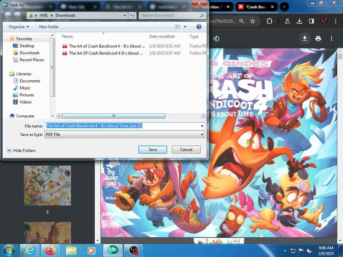The height and width of the screenshot is (257, 343).
Task: Open the Pictures library
Action: pos(27,95)
